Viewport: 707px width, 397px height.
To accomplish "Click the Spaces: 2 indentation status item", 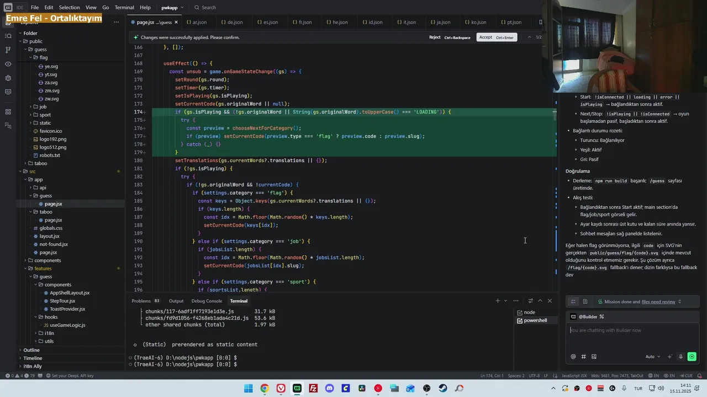I will coord(516,375).
